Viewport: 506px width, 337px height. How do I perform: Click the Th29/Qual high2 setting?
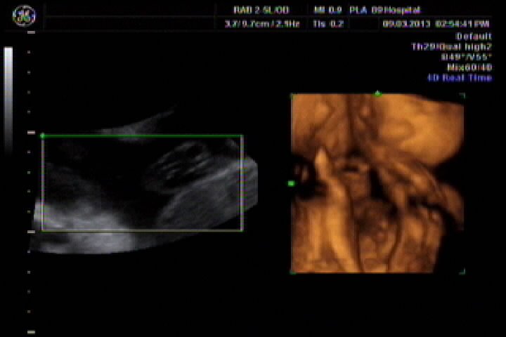pos(451,47)
